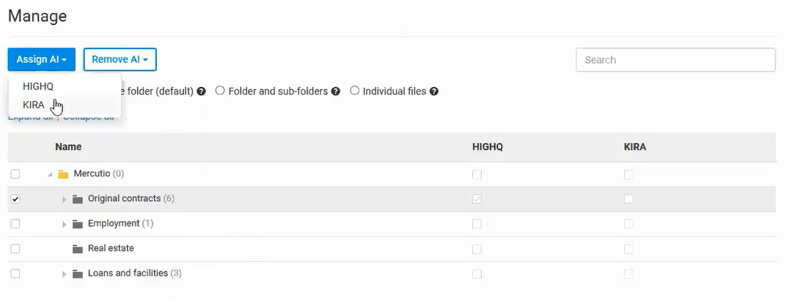The height and width of the screenshot is (300, 787).
Task: Click the Employment folder icon
Action: click(x=78, y=224)
